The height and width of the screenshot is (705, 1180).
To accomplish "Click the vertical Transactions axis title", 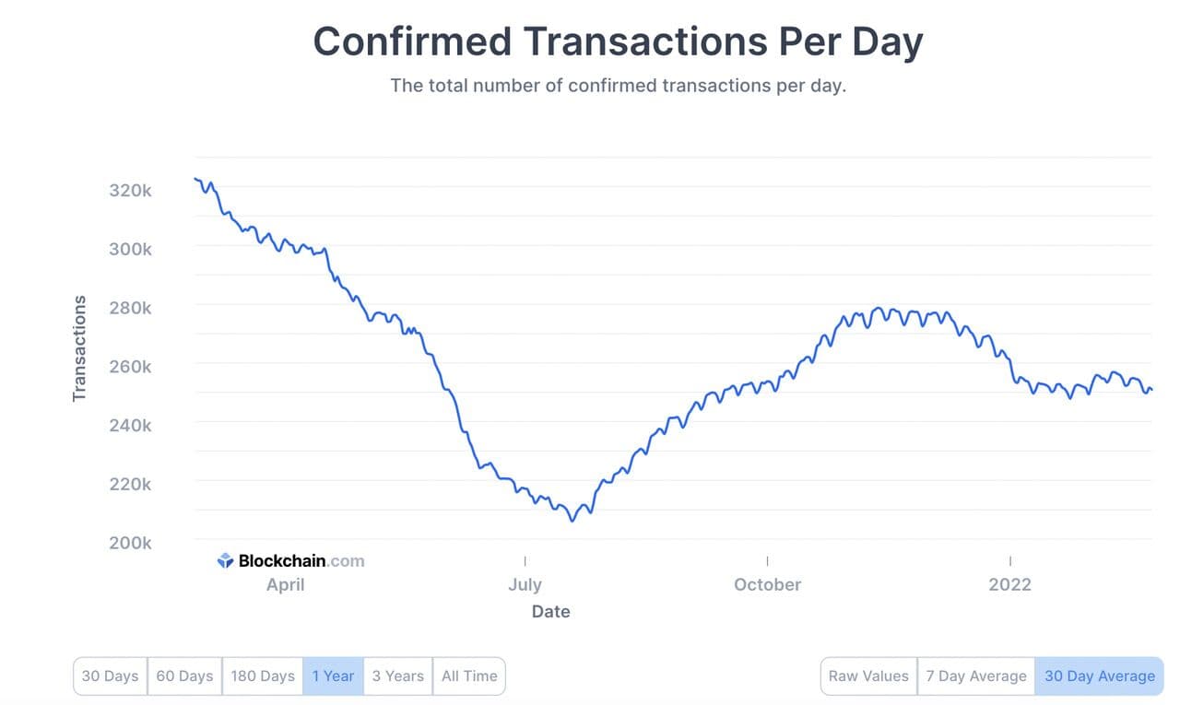I will pos(79,348).
